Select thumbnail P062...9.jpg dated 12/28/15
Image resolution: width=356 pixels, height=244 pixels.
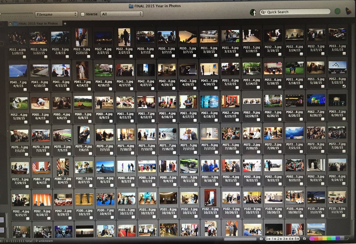pos(252,101)
